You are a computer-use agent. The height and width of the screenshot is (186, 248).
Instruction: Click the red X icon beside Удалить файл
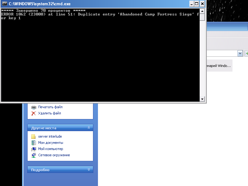tap(33, 113)
